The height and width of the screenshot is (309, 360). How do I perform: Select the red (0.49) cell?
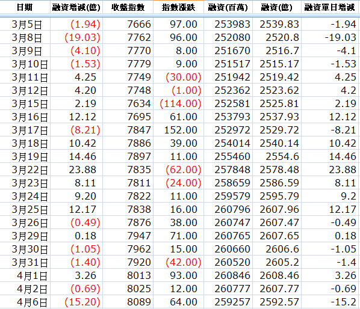point(76,222)
